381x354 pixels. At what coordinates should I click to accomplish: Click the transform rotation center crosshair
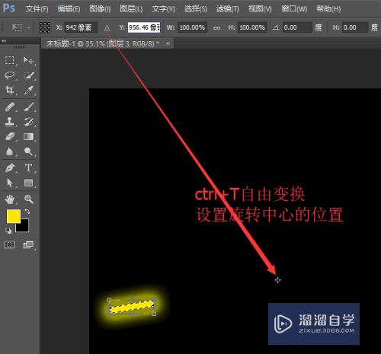coord(278,280)
